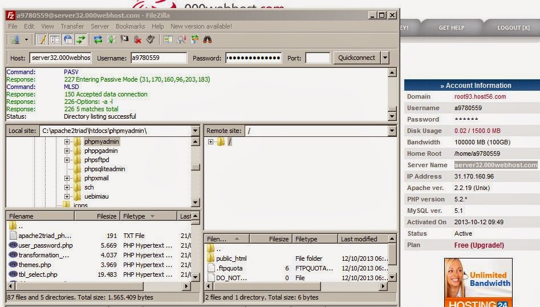Screen dimensions: 540x307
Task: Expand the remote root / node
Action: (211, 142)
